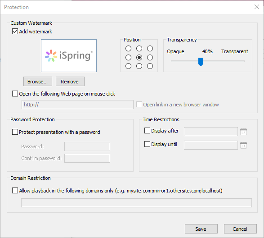Choose the middle-right watermark position
Viewport: 264px width, 238px height.
click(150, 58)
